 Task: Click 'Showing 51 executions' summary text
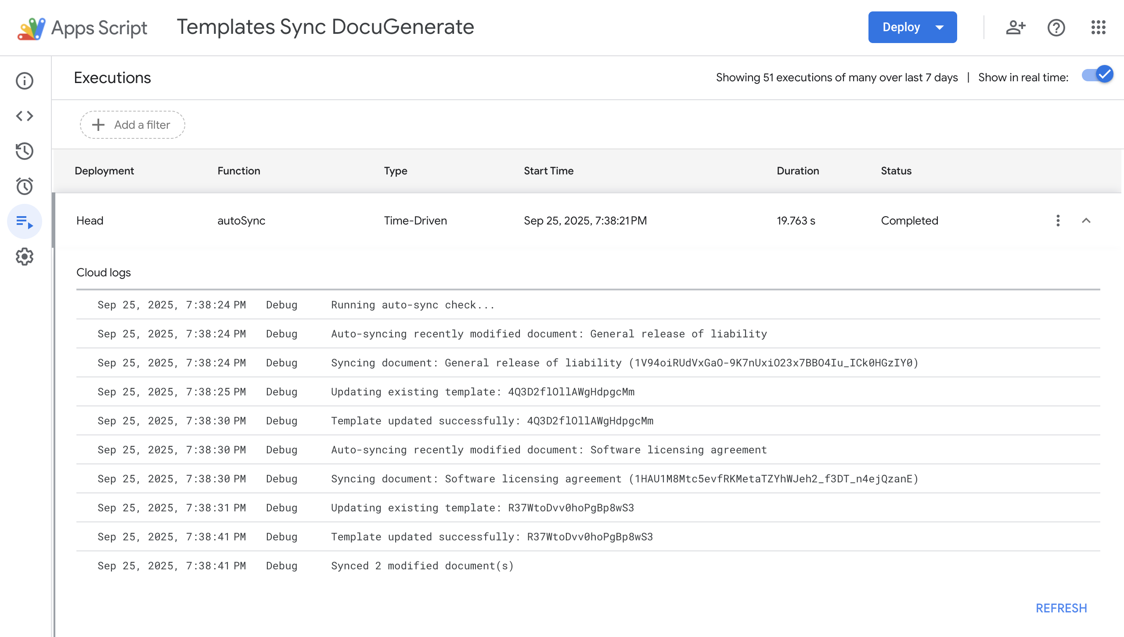coord(837,77)
